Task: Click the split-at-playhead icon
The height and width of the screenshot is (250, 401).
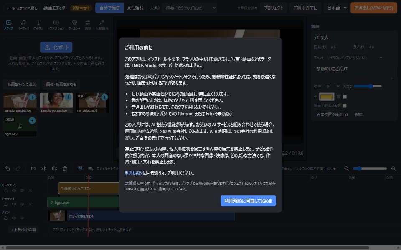Action: [33, 169]
